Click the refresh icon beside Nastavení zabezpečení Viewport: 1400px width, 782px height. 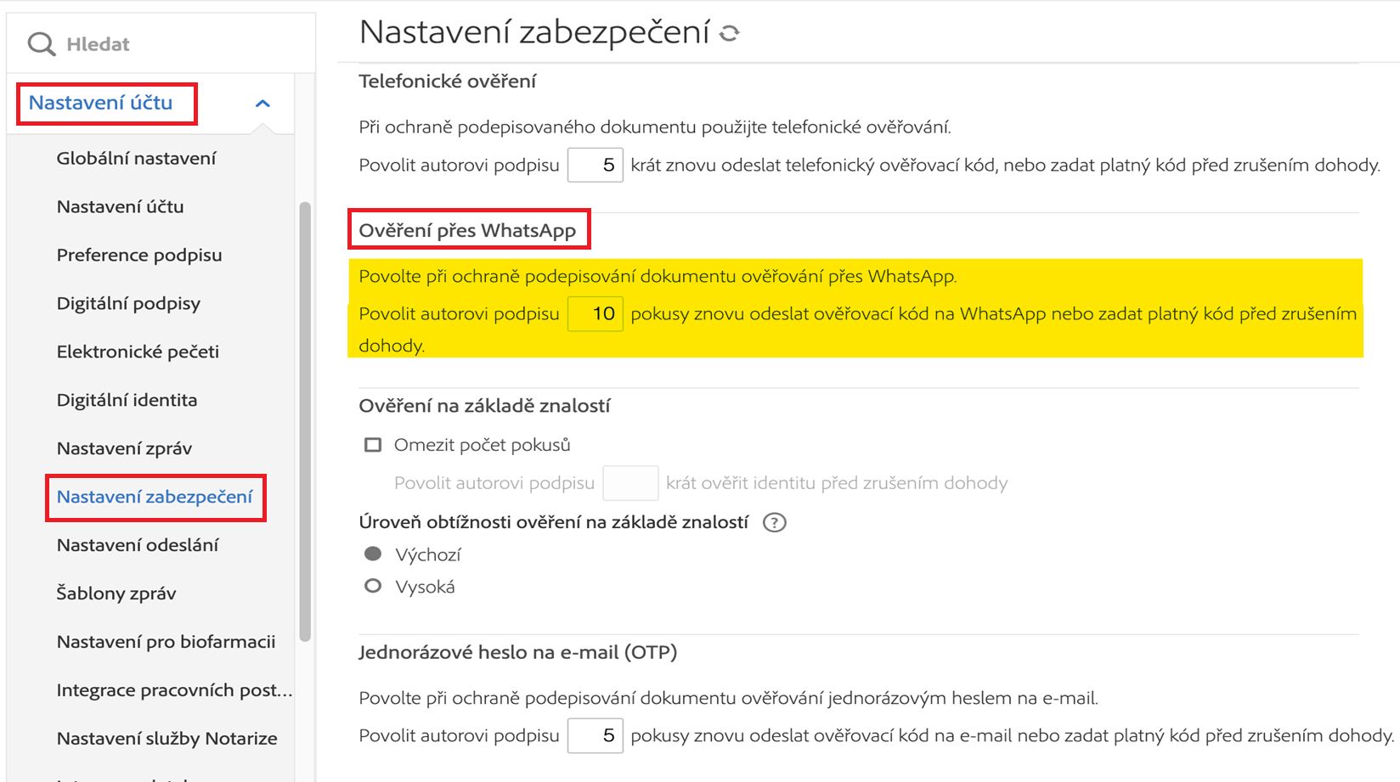pyautogui.click(x=729, y=33)
